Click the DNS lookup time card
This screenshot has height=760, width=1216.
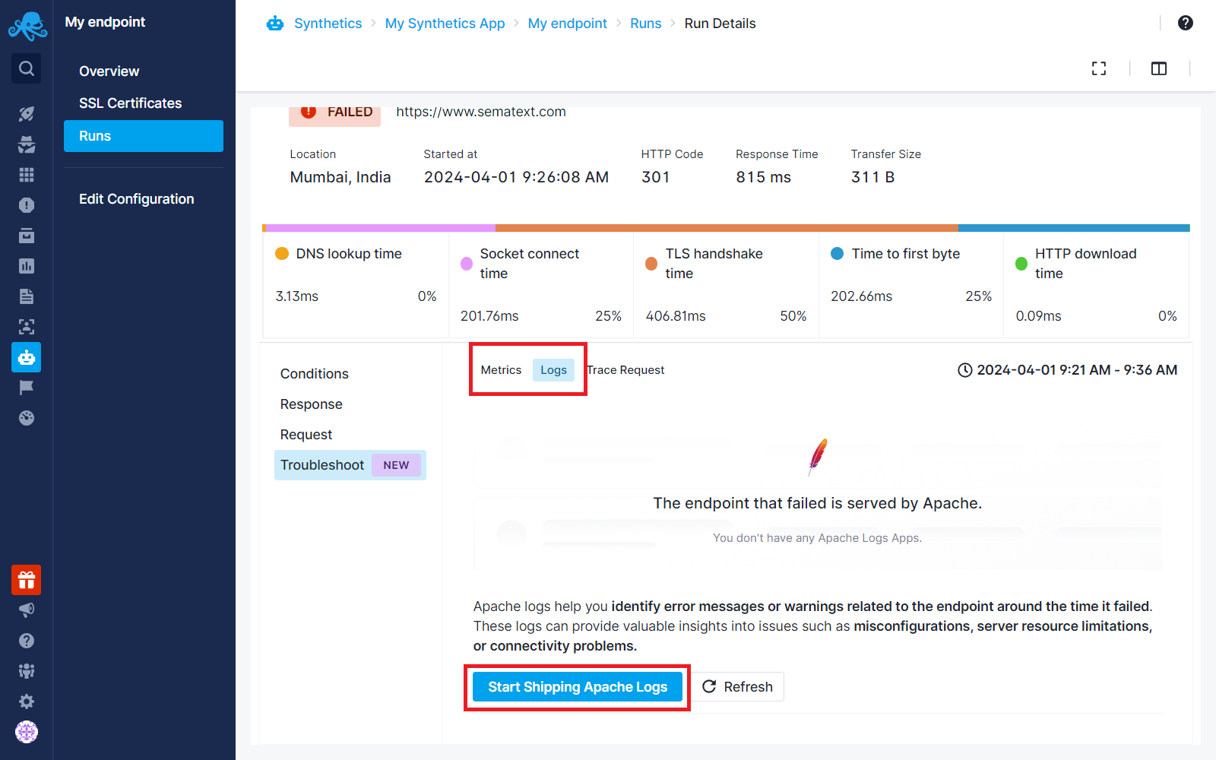pos(356,285)
